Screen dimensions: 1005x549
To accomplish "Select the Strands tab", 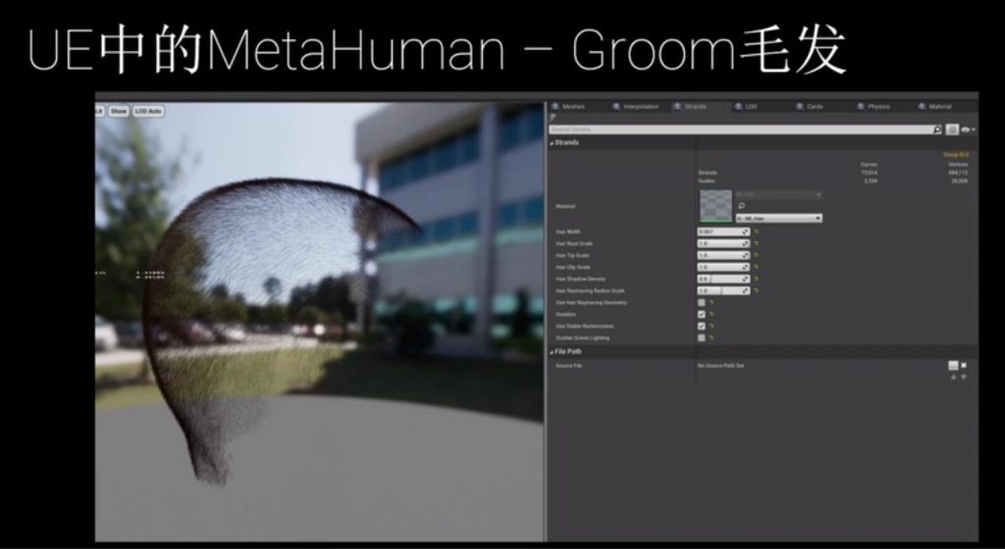I will [x=691, y=107].
